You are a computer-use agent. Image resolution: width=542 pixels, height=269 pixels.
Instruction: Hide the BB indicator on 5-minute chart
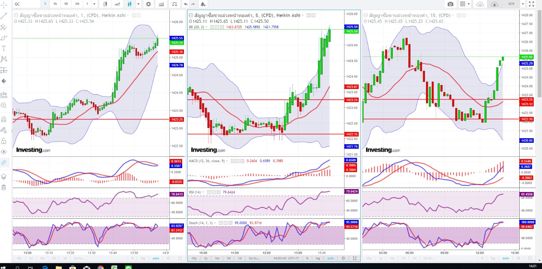212,27
